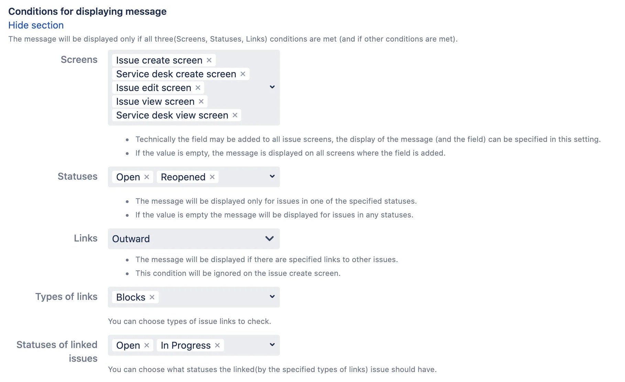Remove Open from the Statuses field
The height and width of the screenshot is (382, 625).
click(x=146, y=177)
